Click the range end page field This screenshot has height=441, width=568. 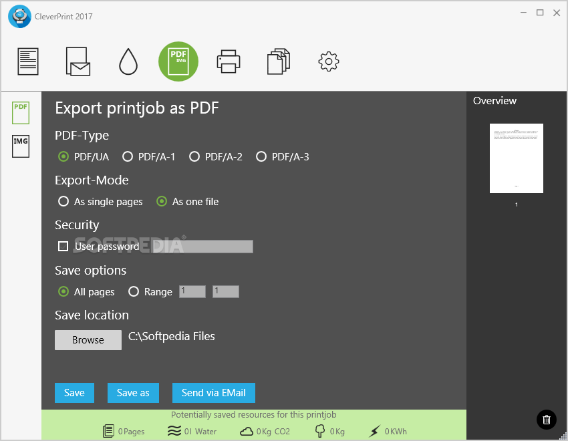[x=226, y=291]
